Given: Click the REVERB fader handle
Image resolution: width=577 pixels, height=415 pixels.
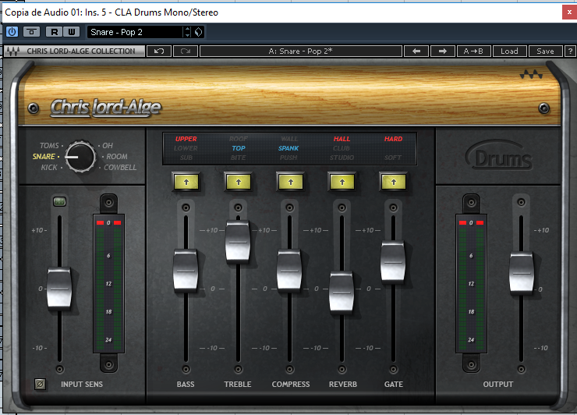Looking at the screenshot, I should [342, 293].
